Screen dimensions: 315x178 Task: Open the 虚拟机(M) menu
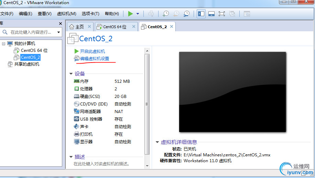point(66,14)
